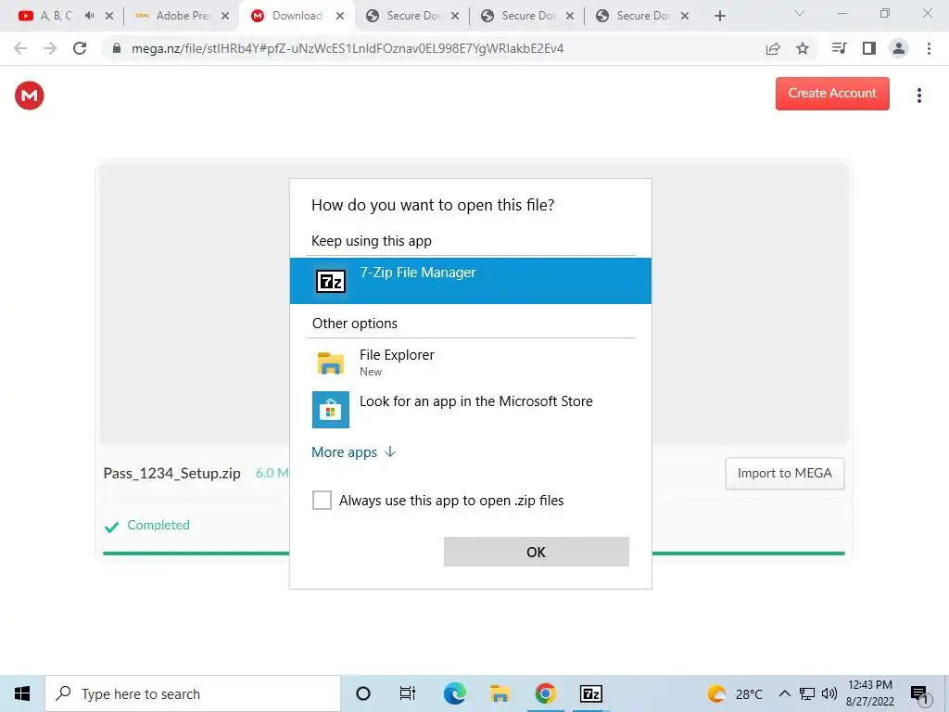Screen dimensions: 949x712
Task: Open 7-Zip from taskbar
Action: [x=590, y=693]
